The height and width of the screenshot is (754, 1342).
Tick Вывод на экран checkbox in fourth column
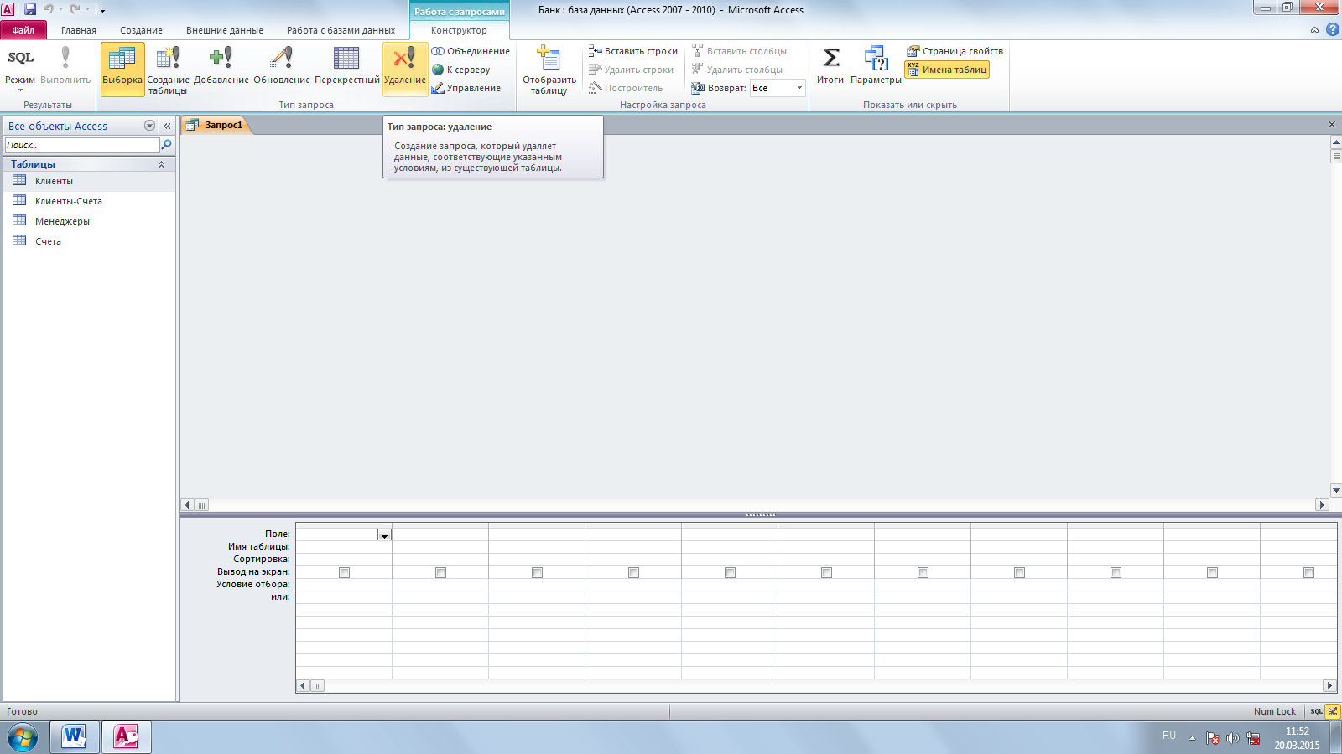click(x=633, y=572)
